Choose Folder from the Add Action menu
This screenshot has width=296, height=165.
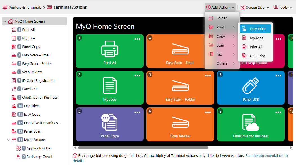pyautogui.click(x=222, y=18)
